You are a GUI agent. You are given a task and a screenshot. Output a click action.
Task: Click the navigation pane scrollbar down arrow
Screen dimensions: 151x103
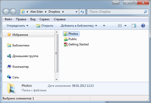57,79
